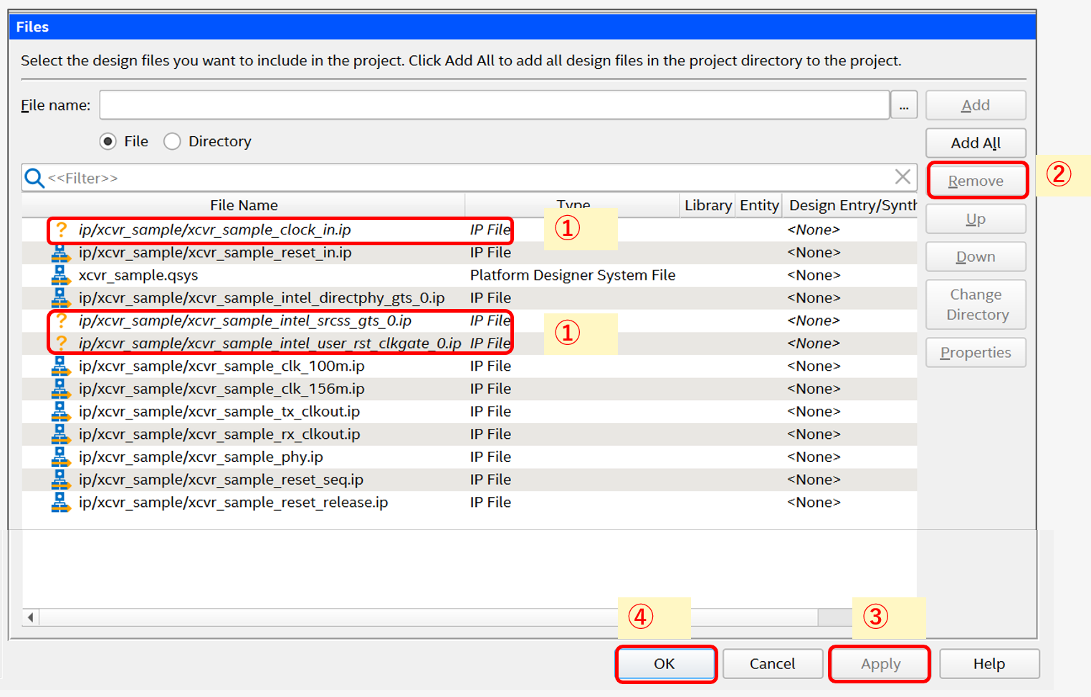The height and width of the screenshot is (697, 1091).
Task: Clear the filter using the X icon
Action: (x=902, y=177)
